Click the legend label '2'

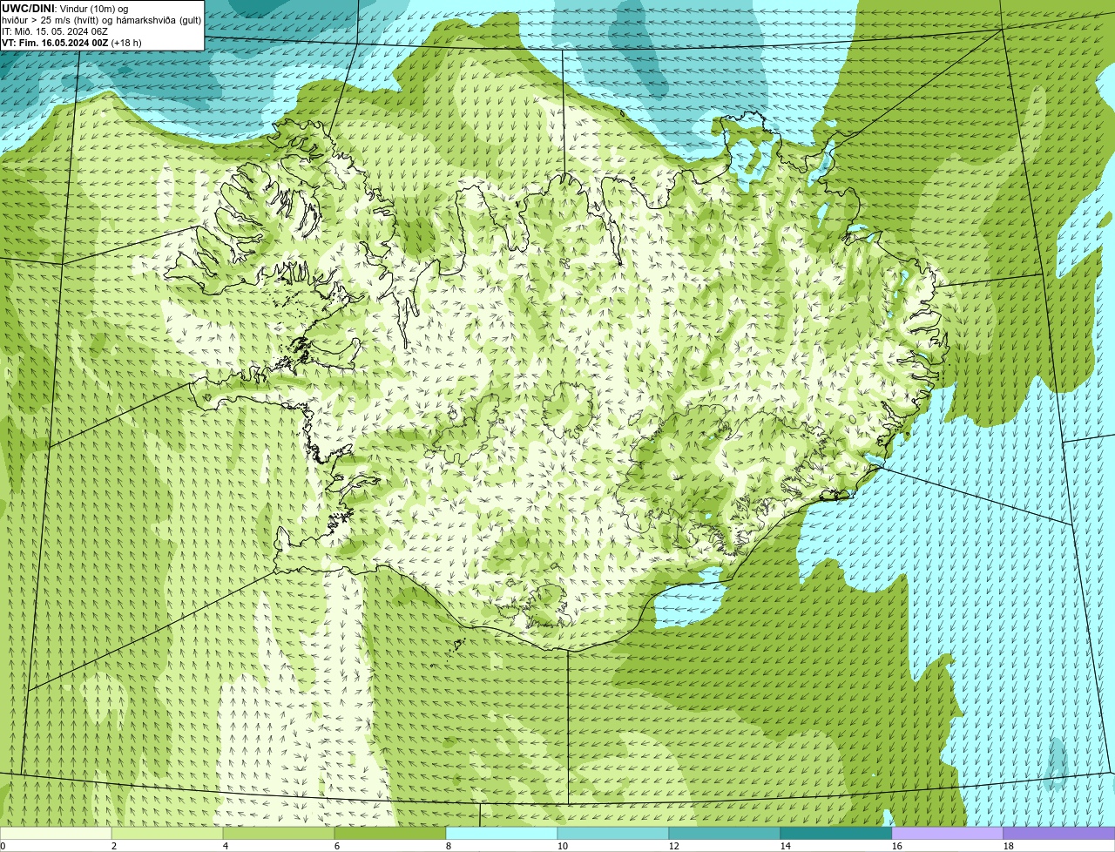[114, 846]
